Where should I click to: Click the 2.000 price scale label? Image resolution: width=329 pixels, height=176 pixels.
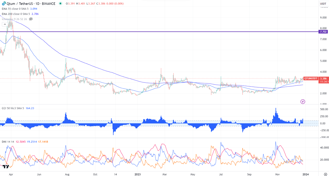pos(323,93)
